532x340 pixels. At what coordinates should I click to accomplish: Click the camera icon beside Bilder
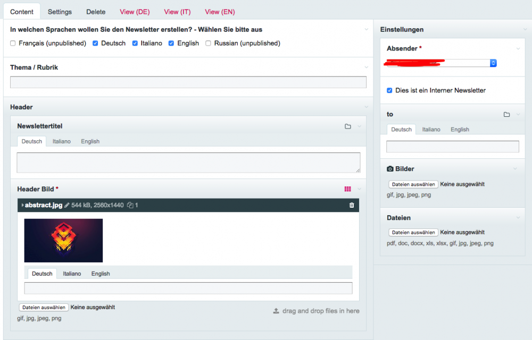click(390, 169)
